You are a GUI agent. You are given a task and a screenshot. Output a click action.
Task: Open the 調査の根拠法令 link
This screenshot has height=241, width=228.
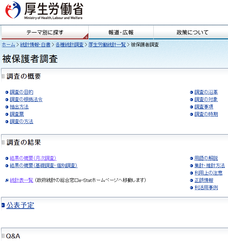26,99
